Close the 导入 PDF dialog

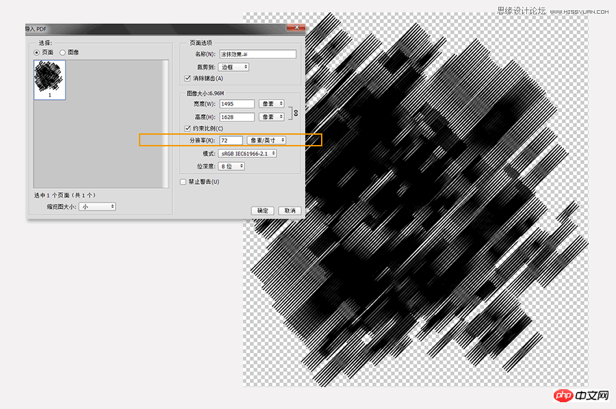coord(296,27)
